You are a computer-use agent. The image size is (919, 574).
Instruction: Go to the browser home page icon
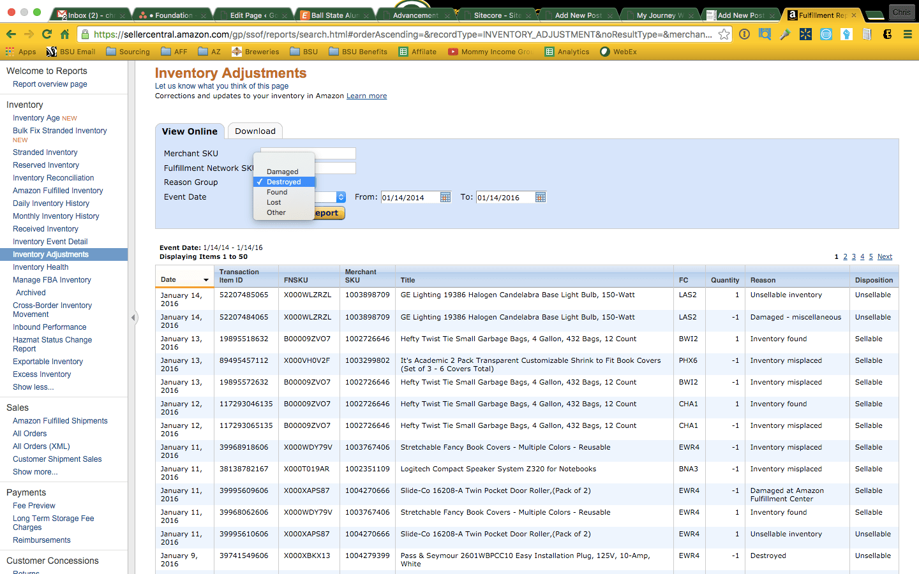(64, 34)
